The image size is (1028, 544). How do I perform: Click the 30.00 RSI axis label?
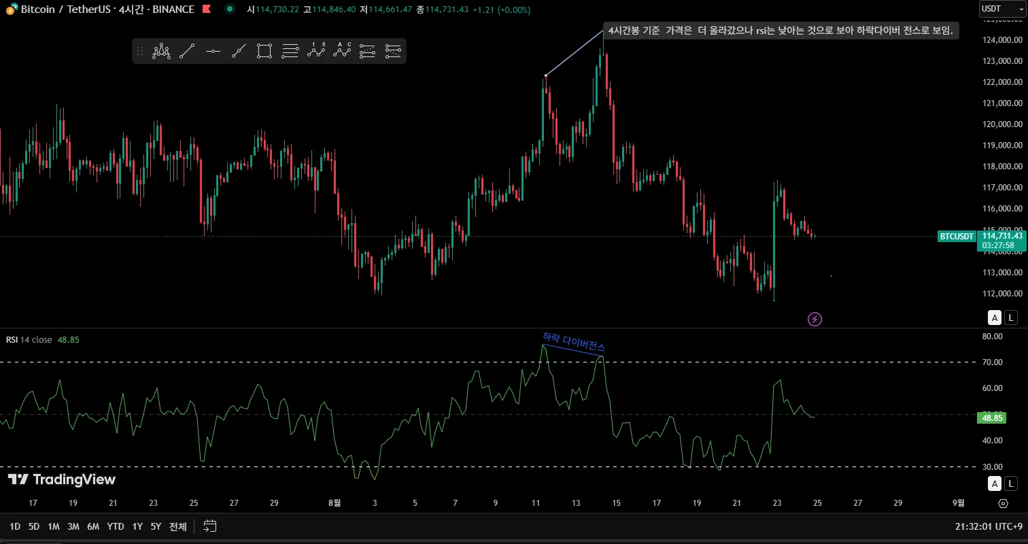993,467
